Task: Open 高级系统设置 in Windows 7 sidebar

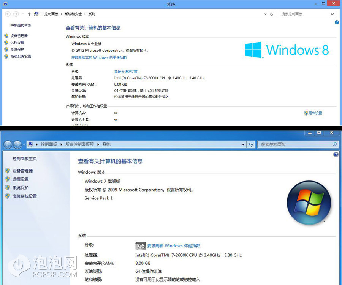Action: (x=25, y=196)
